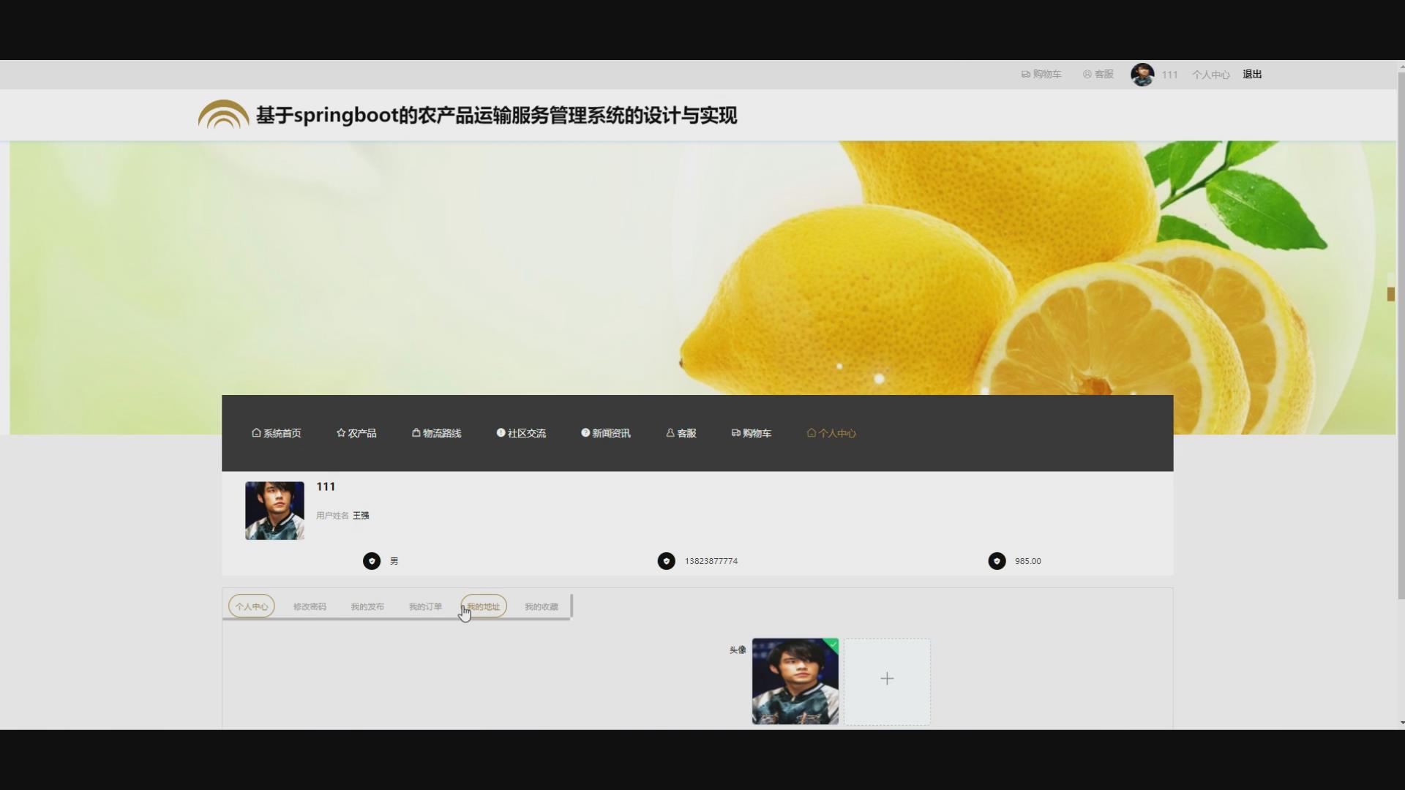This screenshot has height=790, width=1405.
Task: Click the small user avatar in the top bar
Action: (x=1142, y=75)
